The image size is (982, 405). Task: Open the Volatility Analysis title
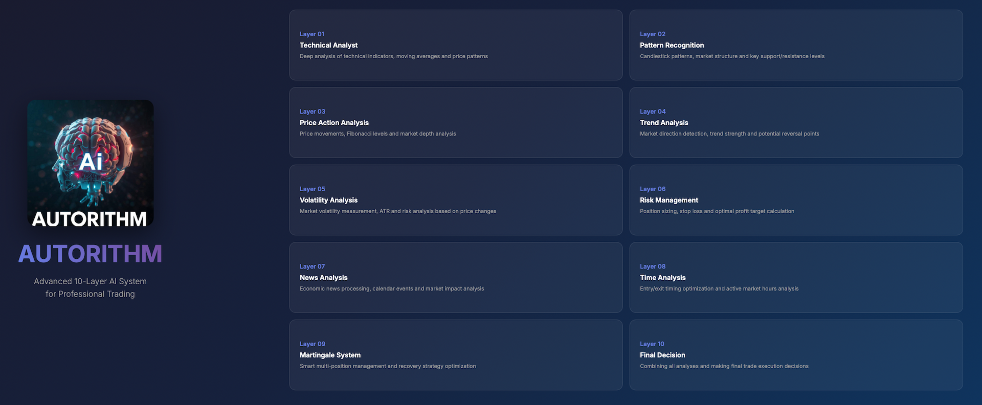point(328,200)
